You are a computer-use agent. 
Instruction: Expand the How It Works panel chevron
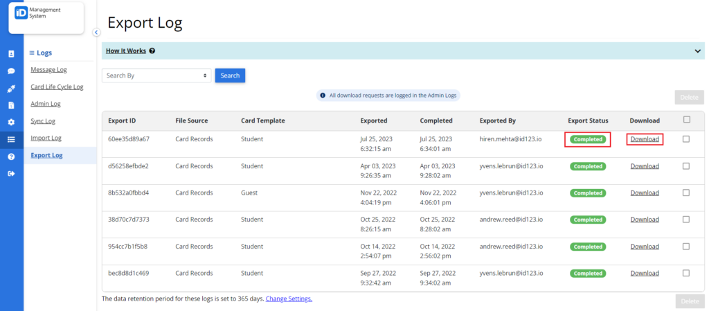tap(698, 51)
